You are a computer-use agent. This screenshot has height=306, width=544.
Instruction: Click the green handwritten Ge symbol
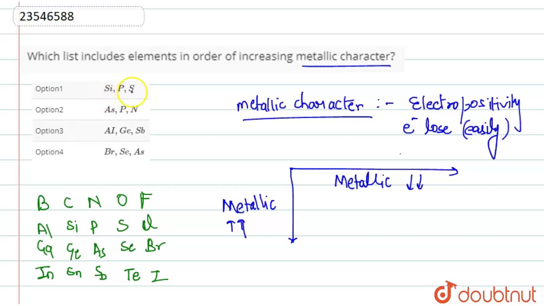coord(73,251)
